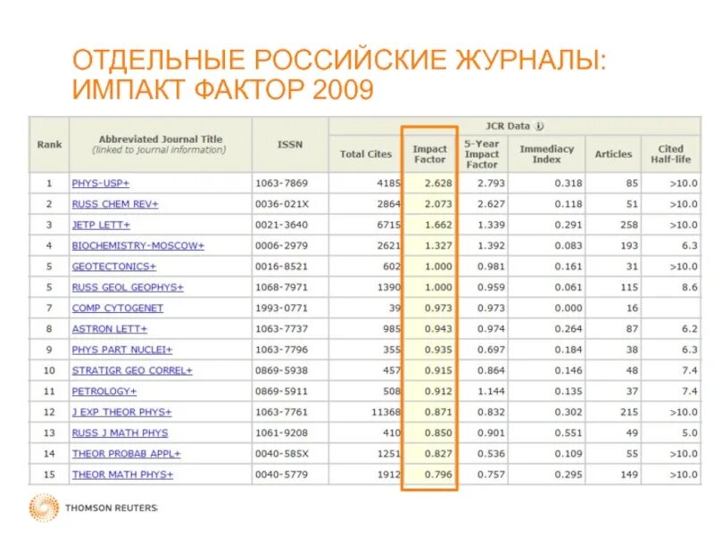The image size is (714, 535).
Task: Select the ISSN value 1063-7796
Action: [281, 350]
